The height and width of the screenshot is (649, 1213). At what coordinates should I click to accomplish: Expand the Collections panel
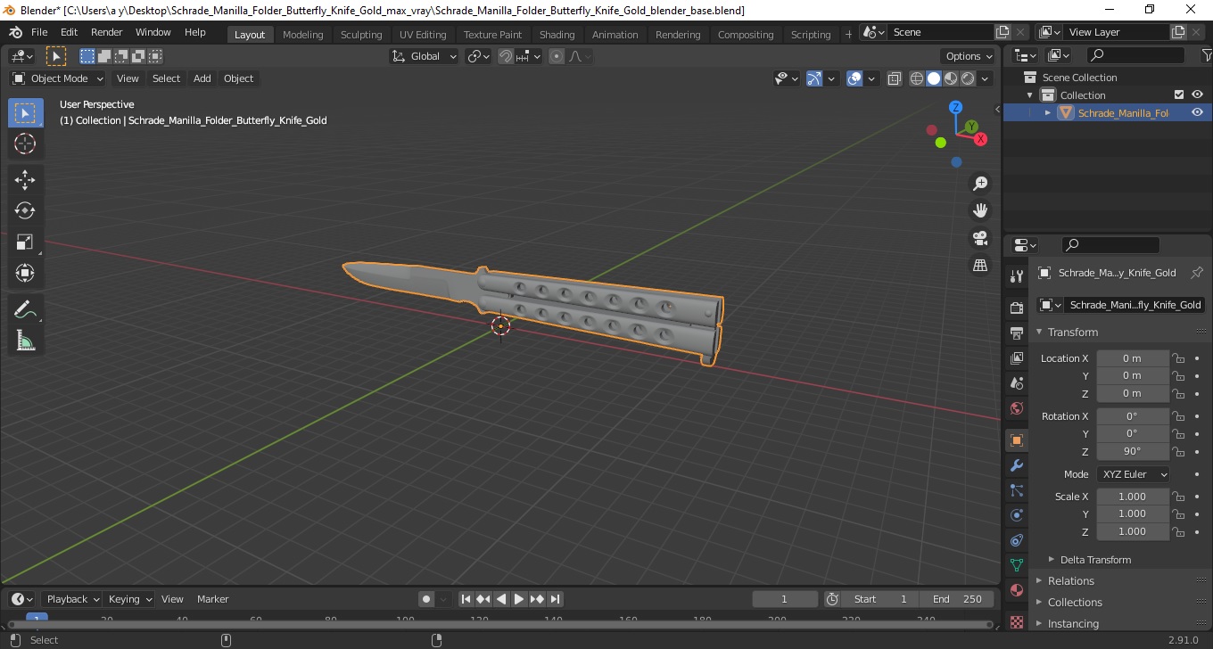(1075, 602)
